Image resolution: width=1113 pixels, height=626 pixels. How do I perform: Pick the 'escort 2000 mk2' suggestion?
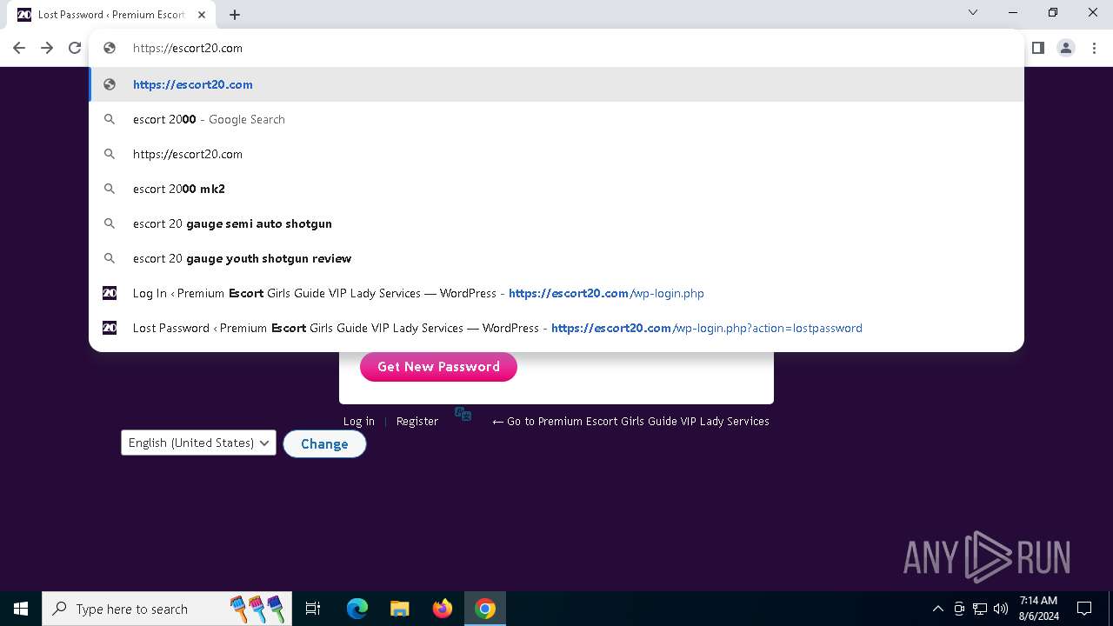(556, 189)
